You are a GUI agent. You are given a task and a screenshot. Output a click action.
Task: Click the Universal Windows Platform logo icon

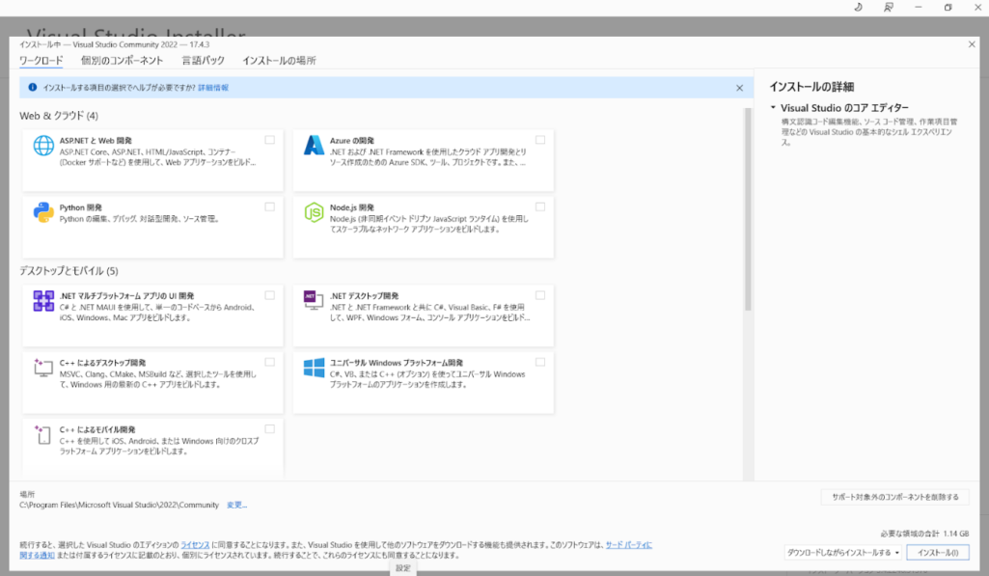tap(314, 368)
